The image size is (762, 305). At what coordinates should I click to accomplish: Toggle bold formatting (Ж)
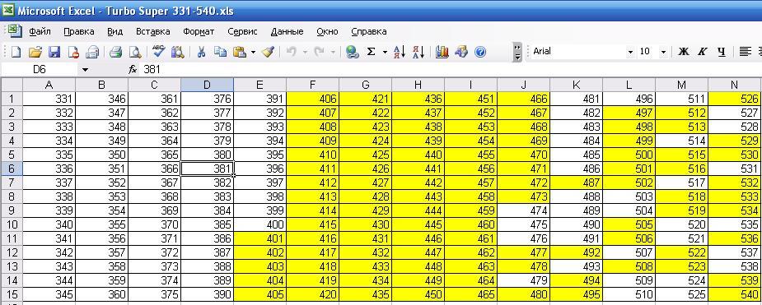(683, 52)
